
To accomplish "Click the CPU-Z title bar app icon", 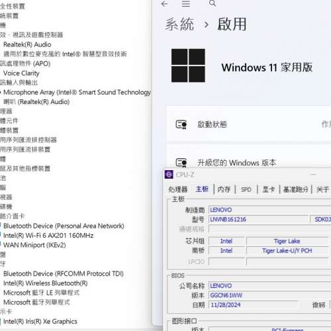I will pos(169,175).
